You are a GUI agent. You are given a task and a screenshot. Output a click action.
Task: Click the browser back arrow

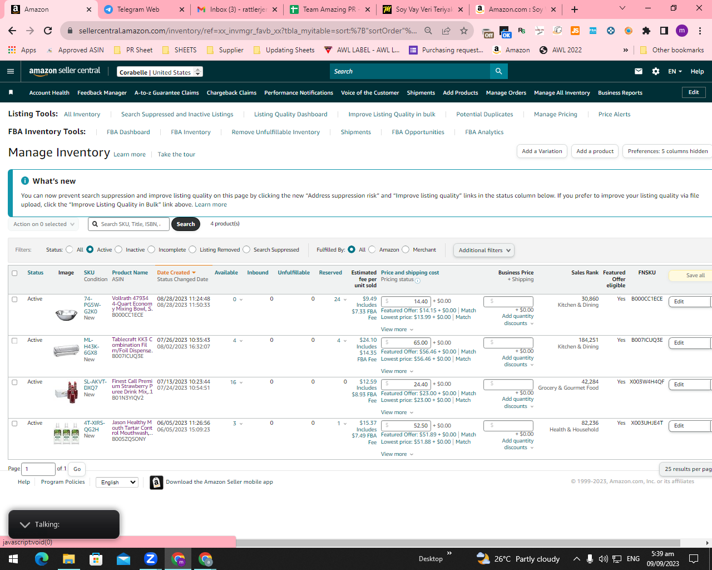click(12, 31)
